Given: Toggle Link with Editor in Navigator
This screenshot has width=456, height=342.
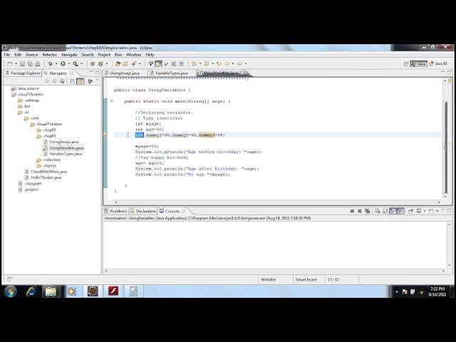Looking at the screenshot, I should click(x=81, y=81).
